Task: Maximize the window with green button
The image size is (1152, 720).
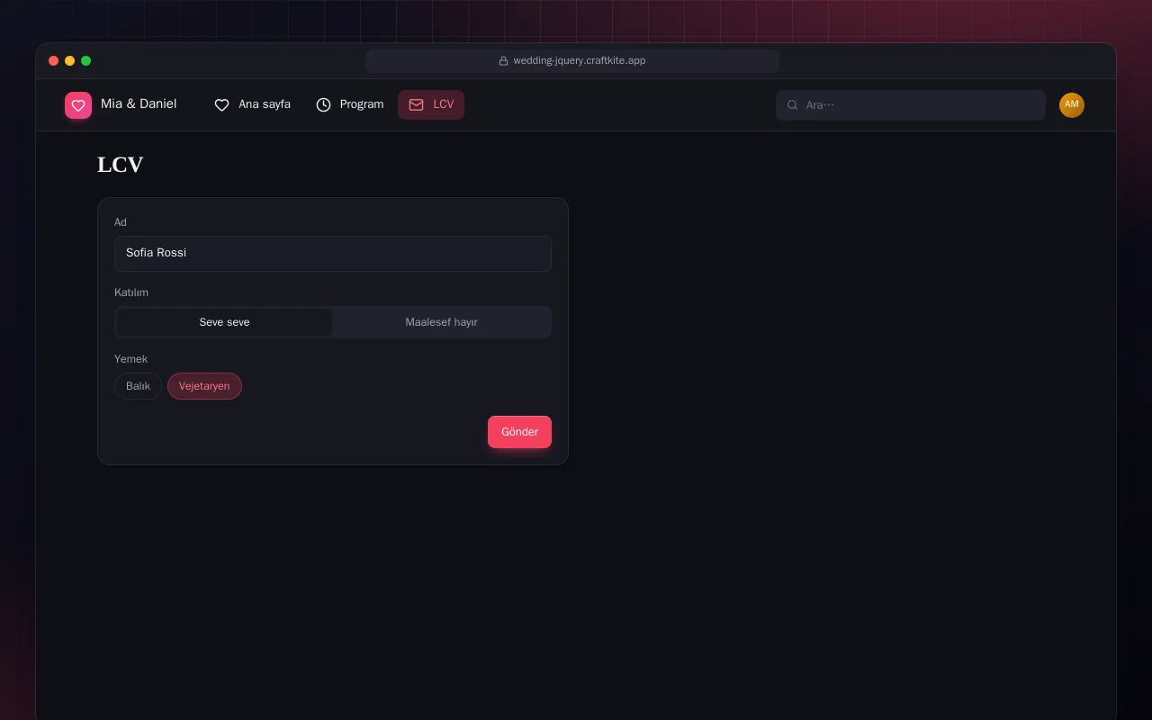Action: pos(86,61)
